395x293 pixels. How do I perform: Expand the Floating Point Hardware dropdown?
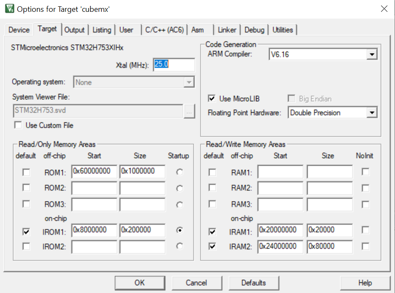click(x=372, y=113)
